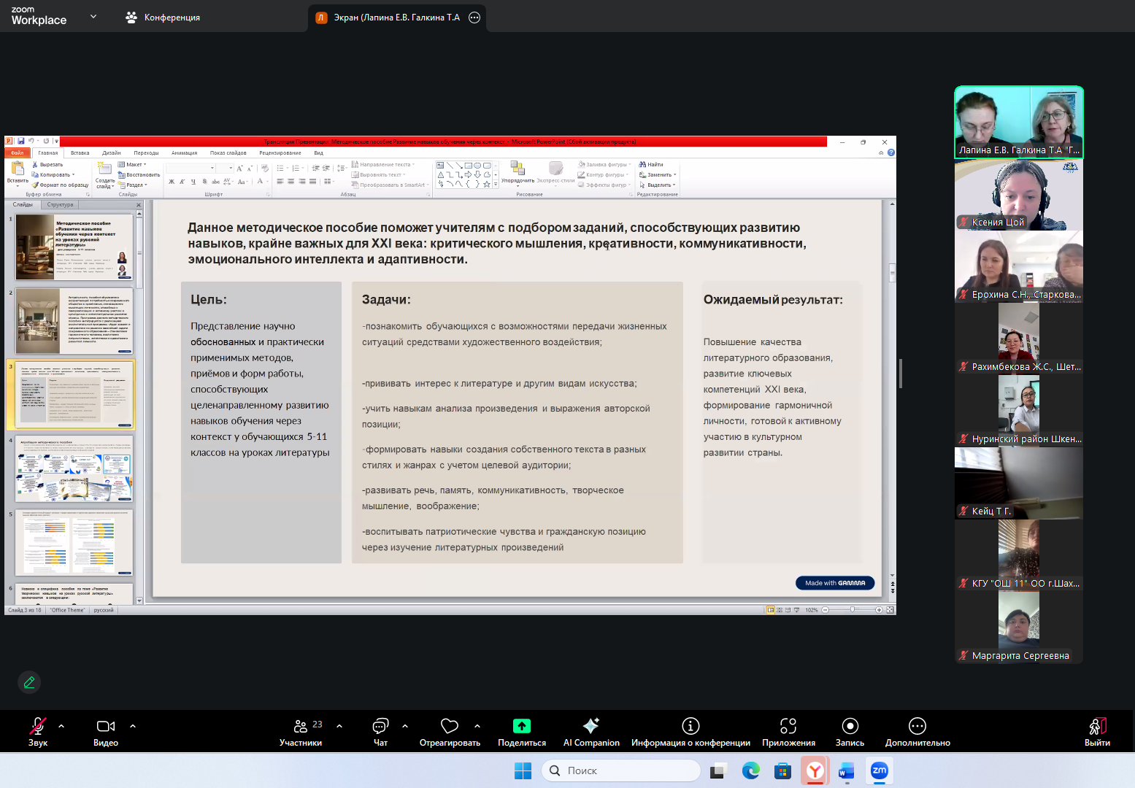
Task: Open the options menu on the Экран tab
Action: click(x=474, y=18)
